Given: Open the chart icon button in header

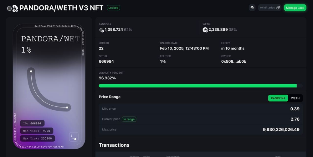Looking at the screenshot, I should (x=252, y=8).
